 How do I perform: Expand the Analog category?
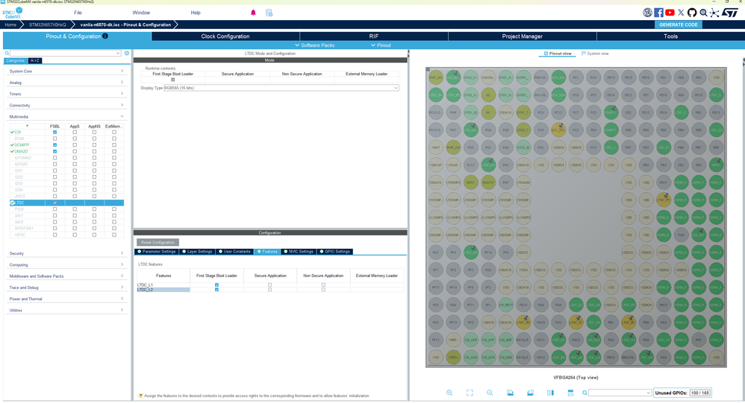click(x=66, y=83)
